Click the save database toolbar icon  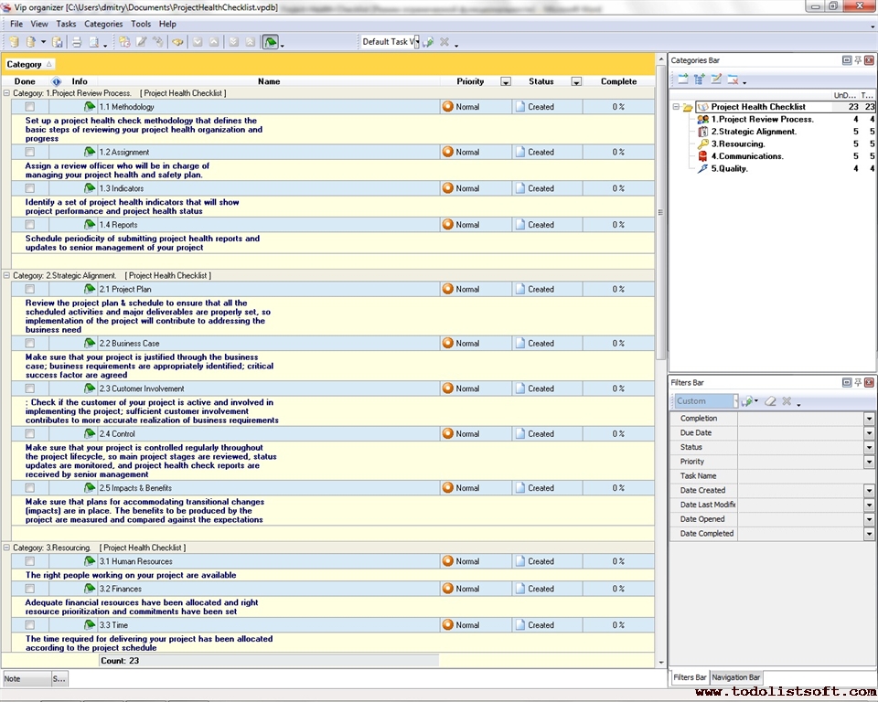pyautogui.click(x=58, y=42)
